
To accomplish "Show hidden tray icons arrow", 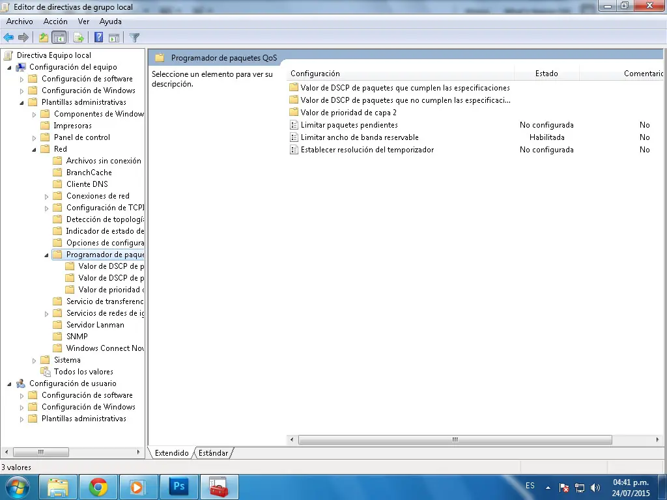I will click(548, 488).
